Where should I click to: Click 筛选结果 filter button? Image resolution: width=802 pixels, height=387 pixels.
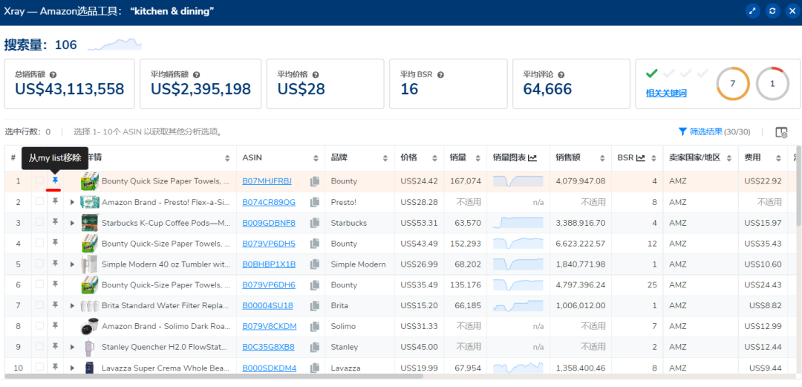[714, 131]
